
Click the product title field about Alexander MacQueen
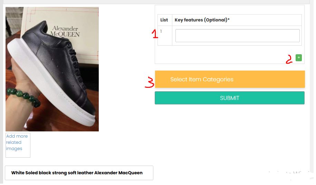pyautogui.click(x=79, y=173)
